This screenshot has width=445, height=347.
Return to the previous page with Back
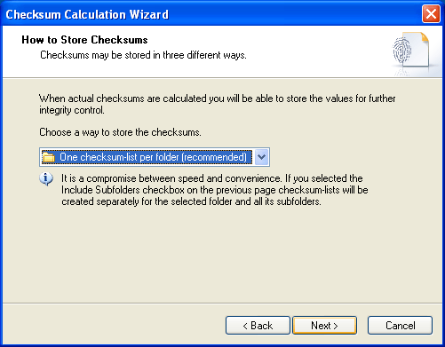[x=258, y=326]
